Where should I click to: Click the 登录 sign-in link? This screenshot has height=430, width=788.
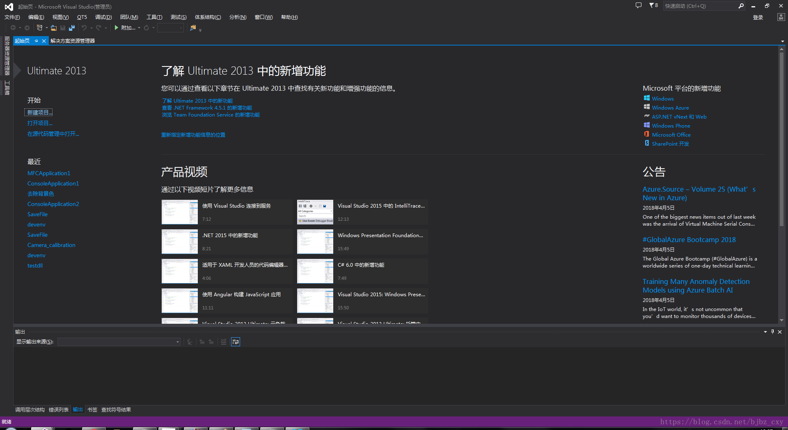[758, 17]
